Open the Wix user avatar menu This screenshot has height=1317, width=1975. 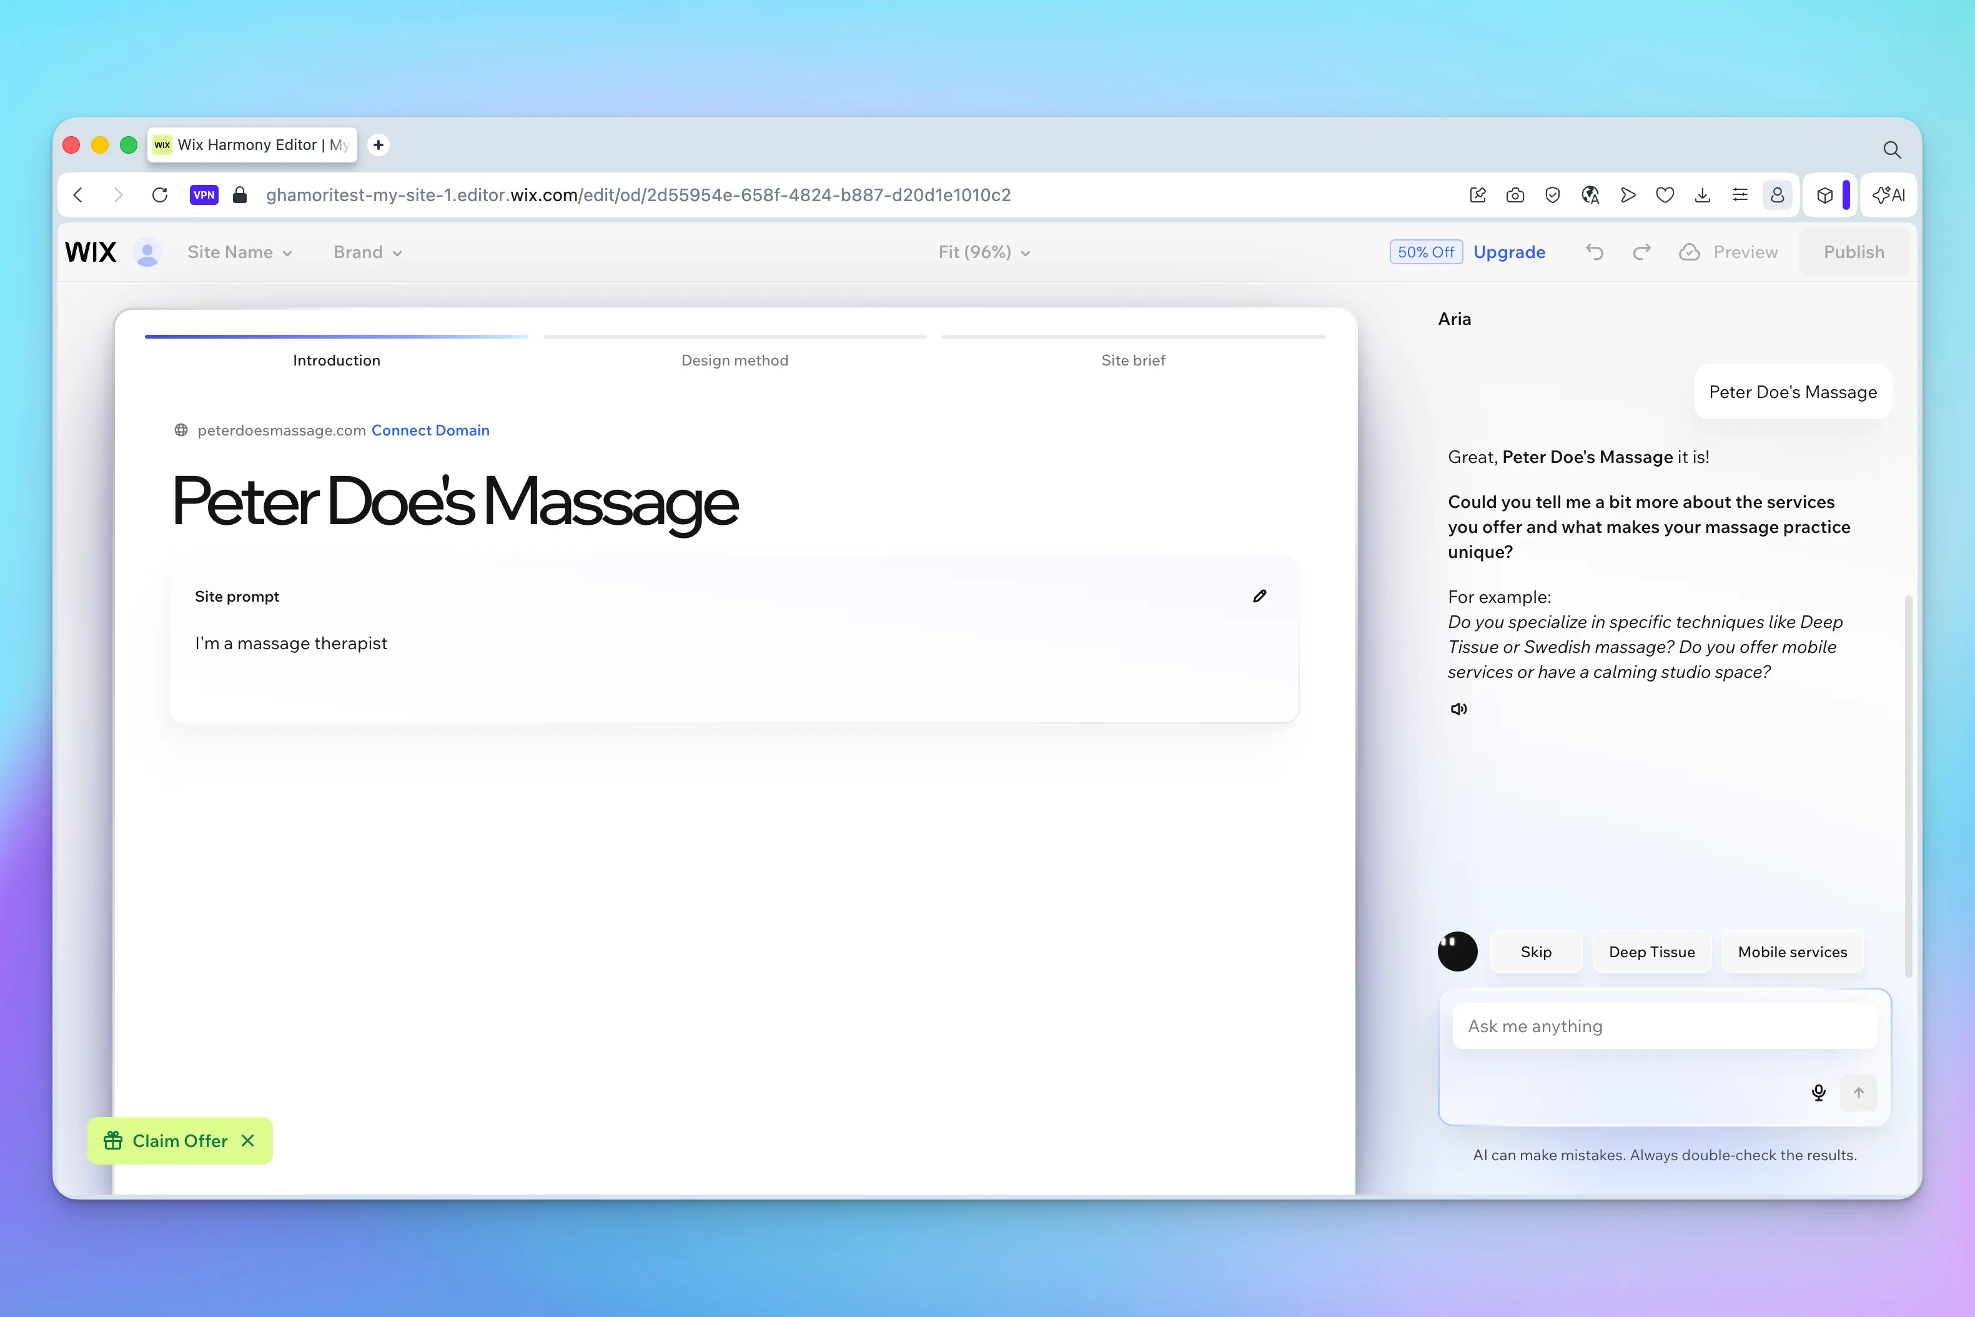tap(148, 252)
